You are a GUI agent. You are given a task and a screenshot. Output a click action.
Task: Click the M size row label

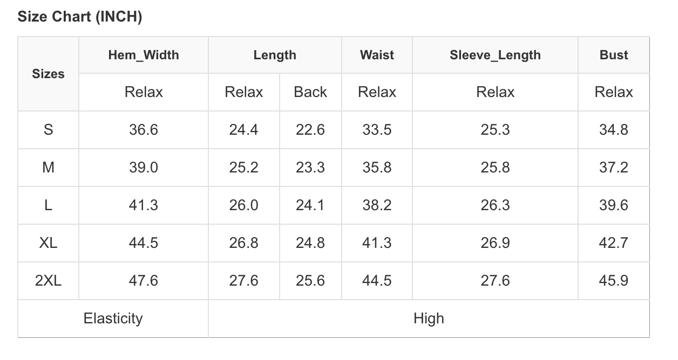[48, 168]
